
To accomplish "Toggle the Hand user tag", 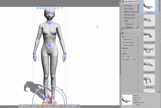I will coord(128,56).
